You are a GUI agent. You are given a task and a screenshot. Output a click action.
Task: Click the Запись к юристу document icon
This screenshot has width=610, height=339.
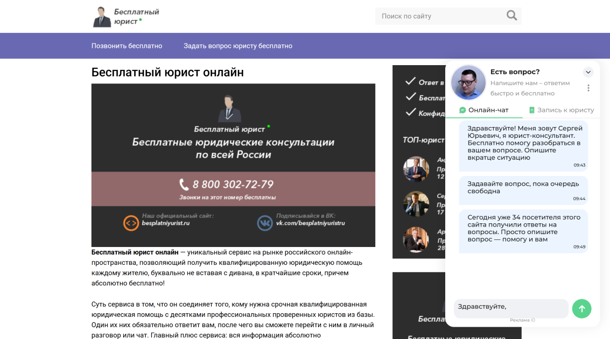(x=532, y=110)
